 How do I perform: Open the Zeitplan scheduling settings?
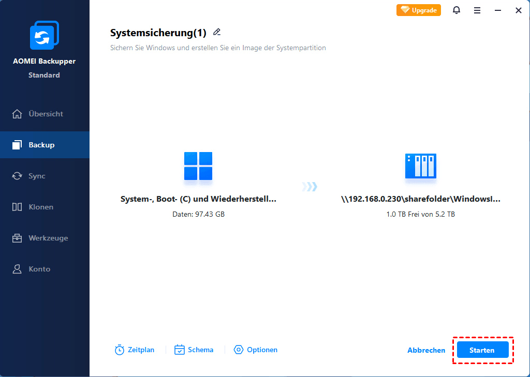coord(134,350)
